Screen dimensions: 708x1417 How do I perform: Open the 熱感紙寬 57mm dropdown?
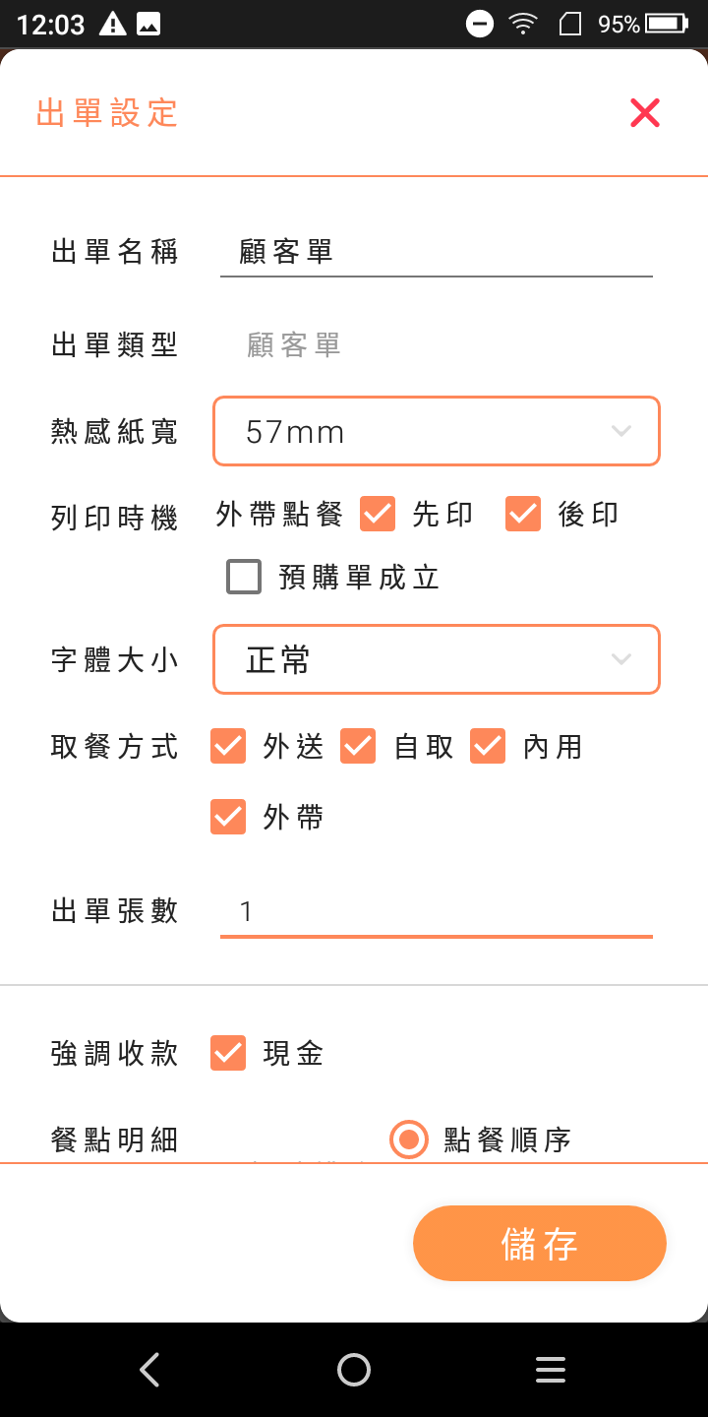[437, 431]
